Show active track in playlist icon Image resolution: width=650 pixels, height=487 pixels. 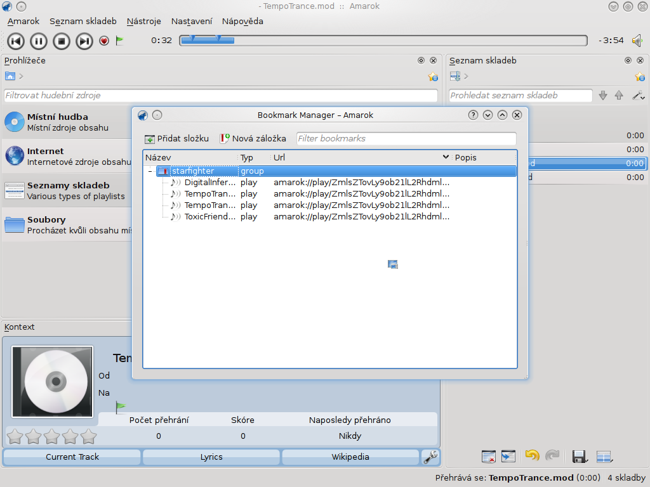click(x=508, y=457)
